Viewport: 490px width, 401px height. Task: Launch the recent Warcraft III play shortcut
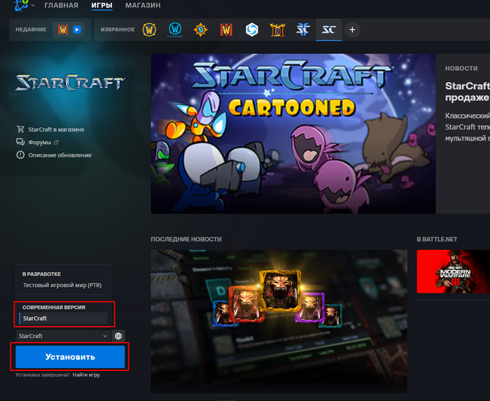tap(70, 29)
